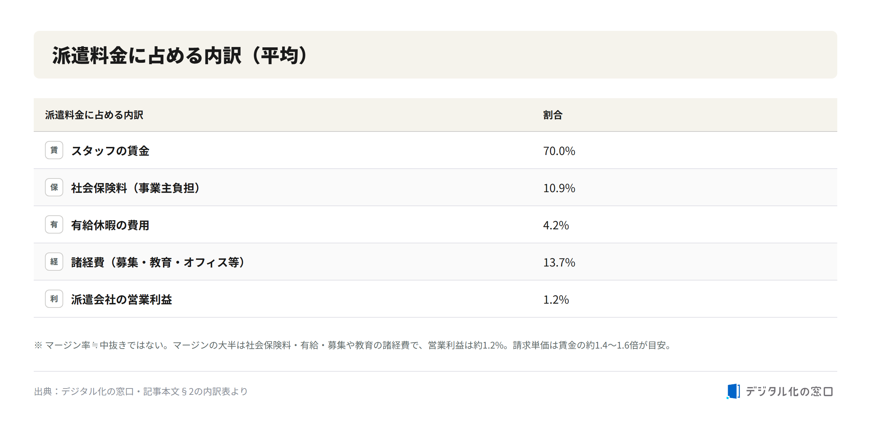Click the 派遣料金に占める内訳 column header
This screenshot has height=432, width=871.
pos(94,115)
